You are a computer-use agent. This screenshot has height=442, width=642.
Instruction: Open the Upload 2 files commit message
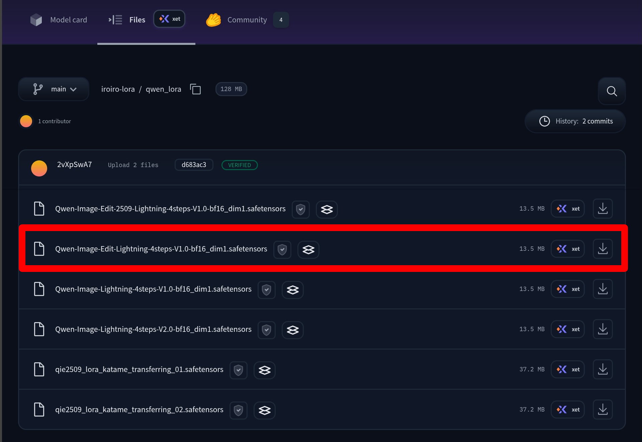click(133, 165)
